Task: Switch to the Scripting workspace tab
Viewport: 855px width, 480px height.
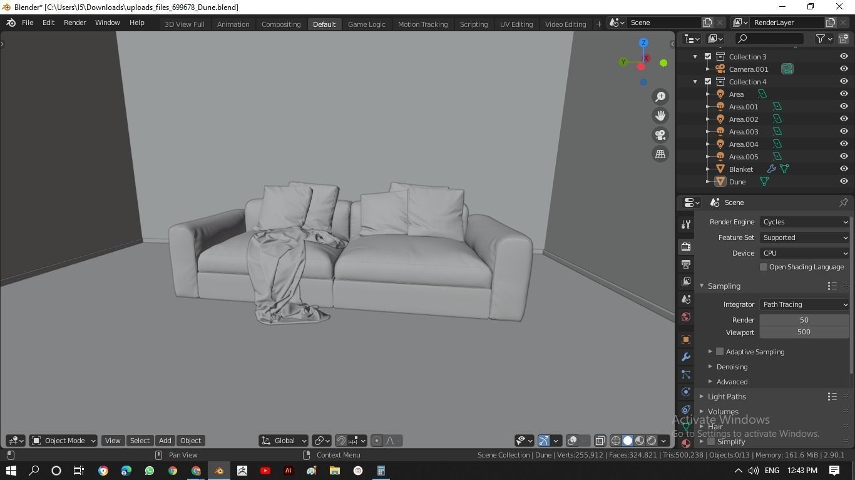Action: pyautogui.click(x=474, y=24)
